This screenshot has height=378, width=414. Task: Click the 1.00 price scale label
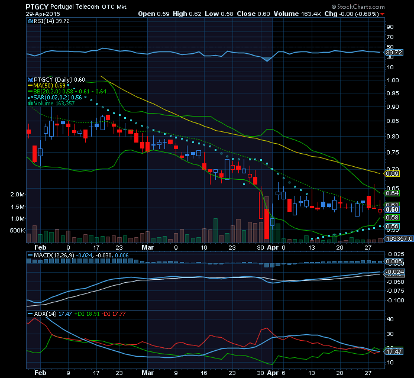tap(393, 80)
